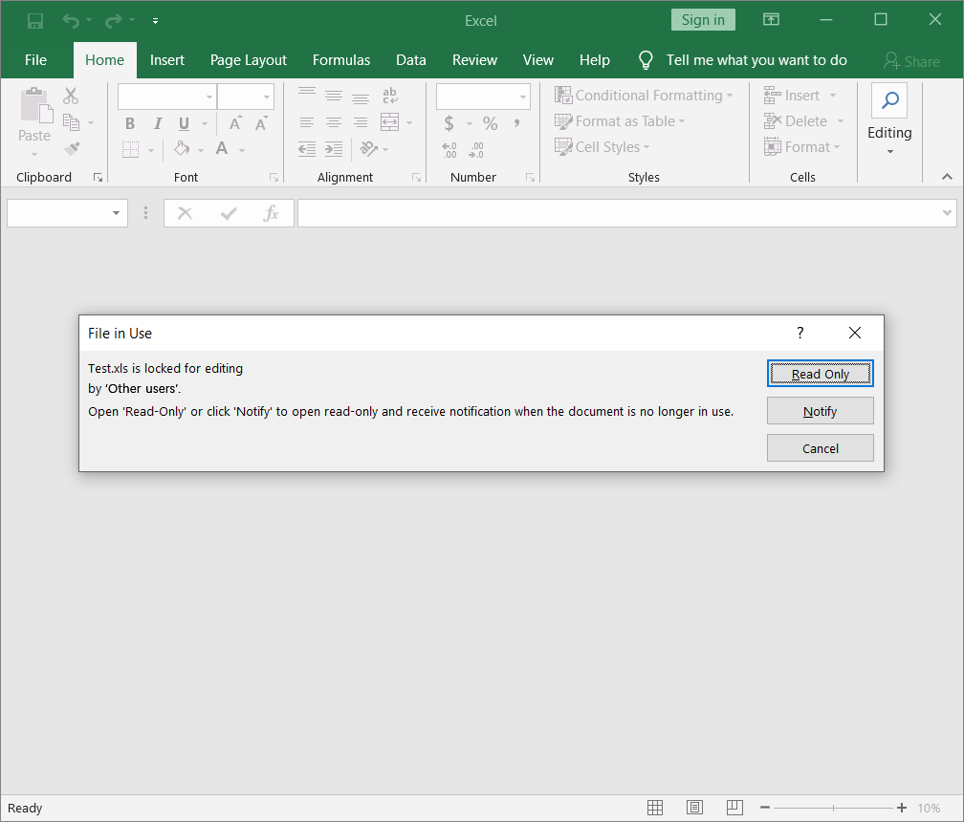Click the Cut scissors icon
Viewport: 964px width, 822px height.
coord(72,96)
